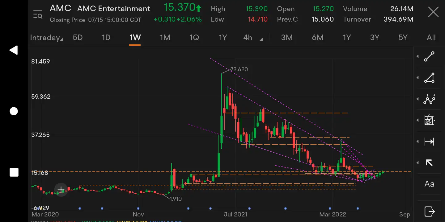This screenshot has width=445, height=222.
Task: Expand the triangle tool options arrow
Action: (417, 78)
